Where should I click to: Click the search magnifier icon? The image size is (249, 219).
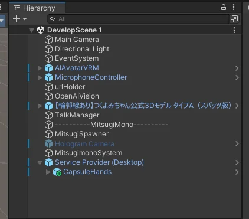[53, 19]
